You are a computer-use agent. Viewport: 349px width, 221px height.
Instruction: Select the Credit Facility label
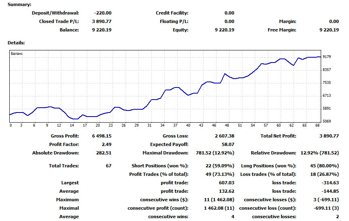pos(172,13)
